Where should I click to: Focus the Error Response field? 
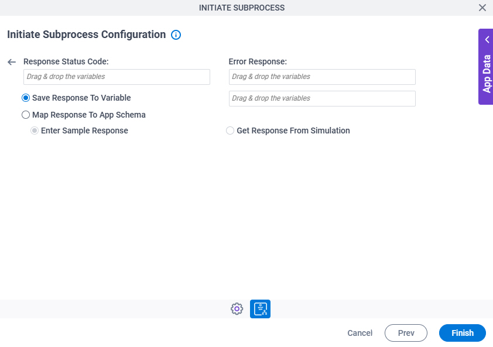coord(322,77)
